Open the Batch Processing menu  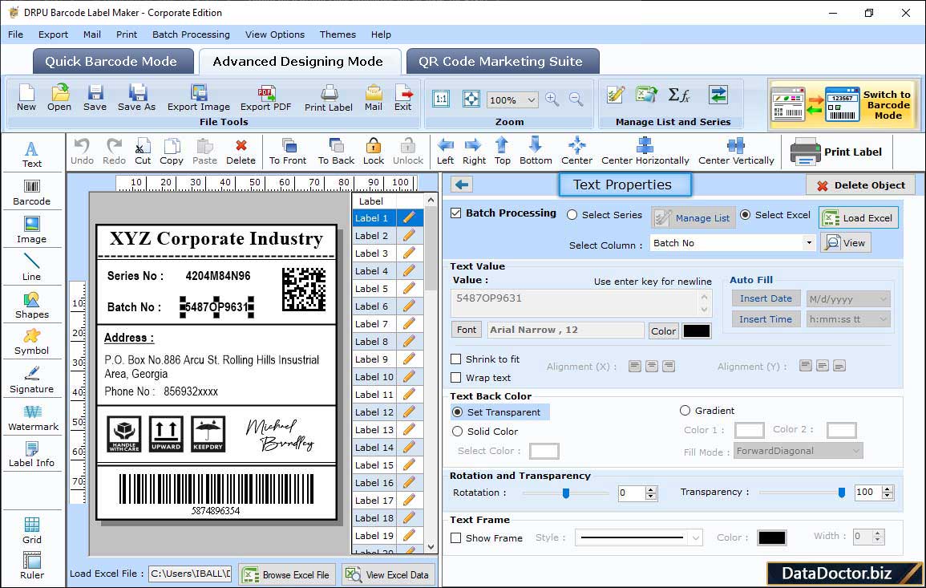tap(192, 34)
